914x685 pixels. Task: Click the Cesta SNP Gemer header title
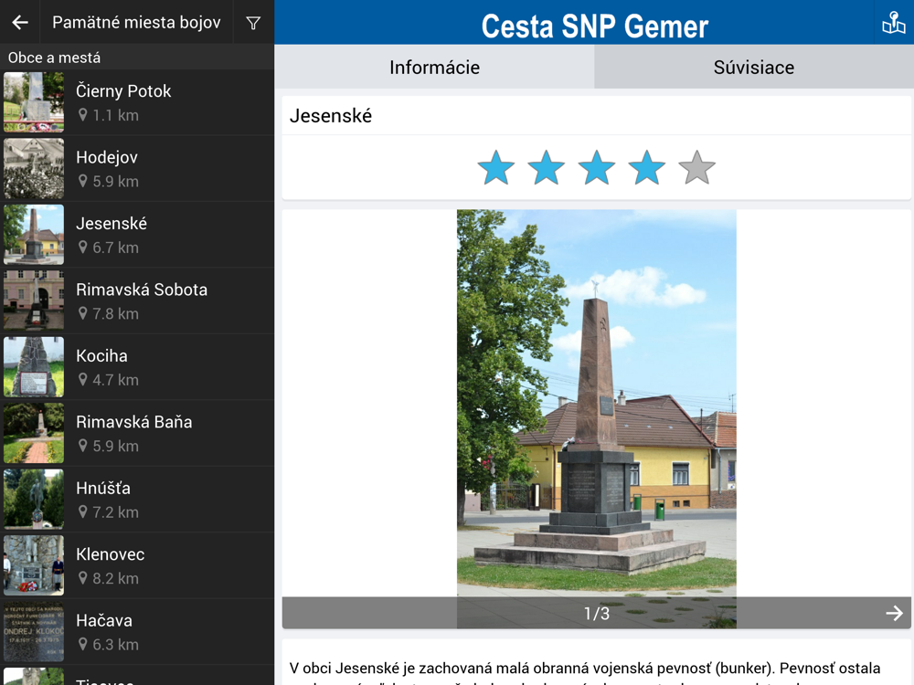click(595, 26)
